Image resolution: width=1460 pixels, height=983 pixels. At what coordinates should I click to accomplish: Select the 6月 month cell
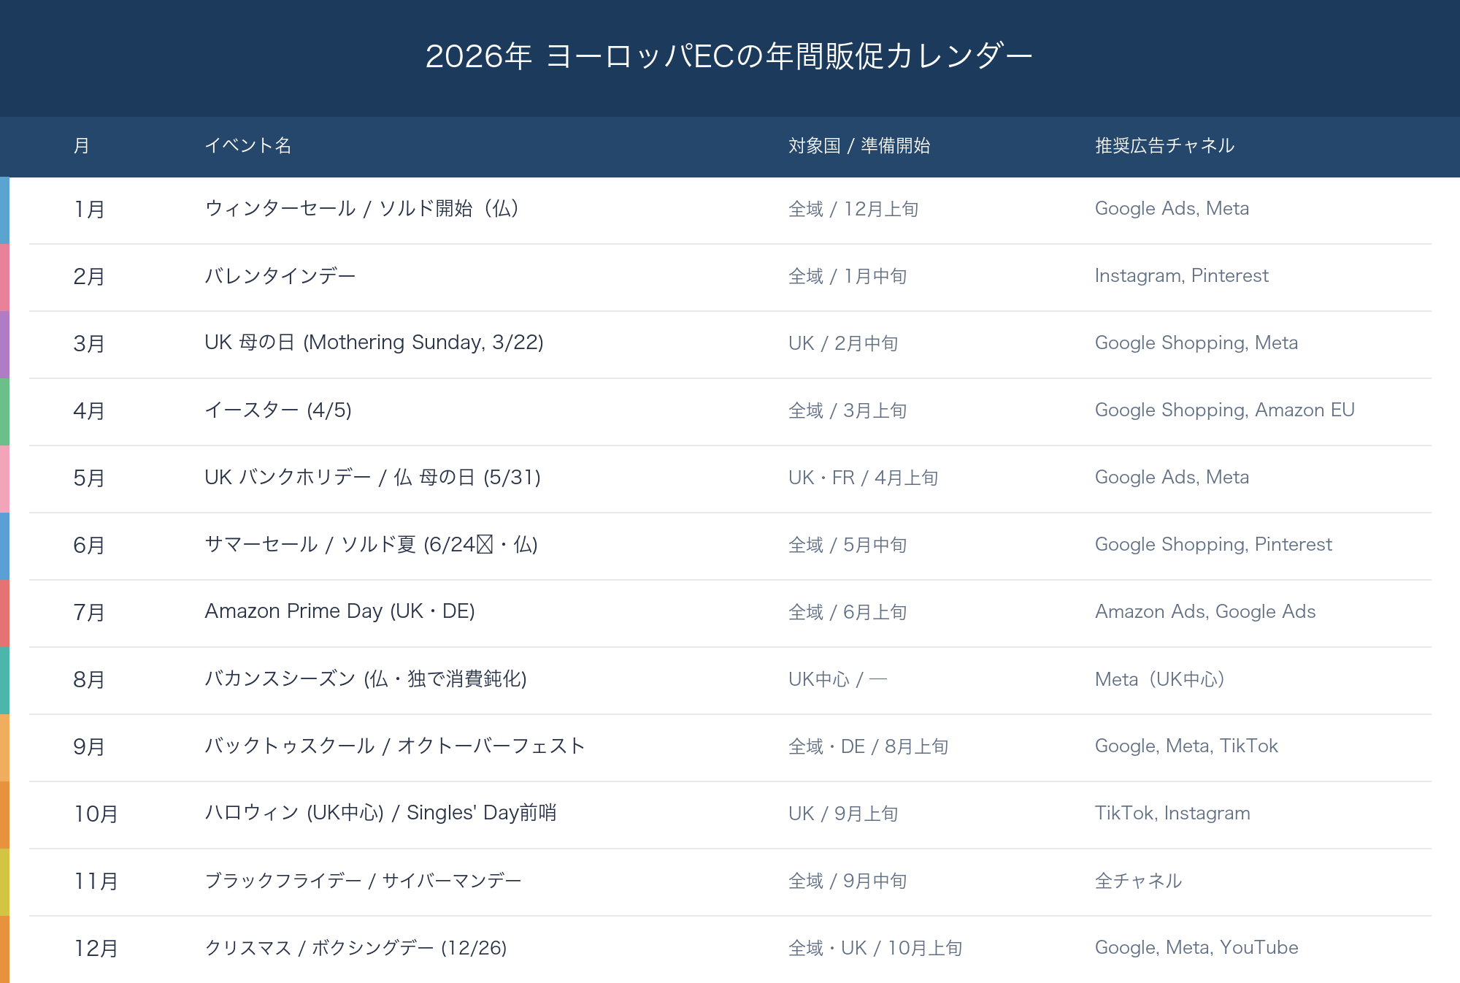pos(89,546)
